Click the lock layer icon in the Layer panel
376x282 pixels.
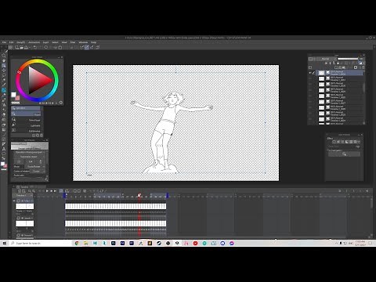338,63
